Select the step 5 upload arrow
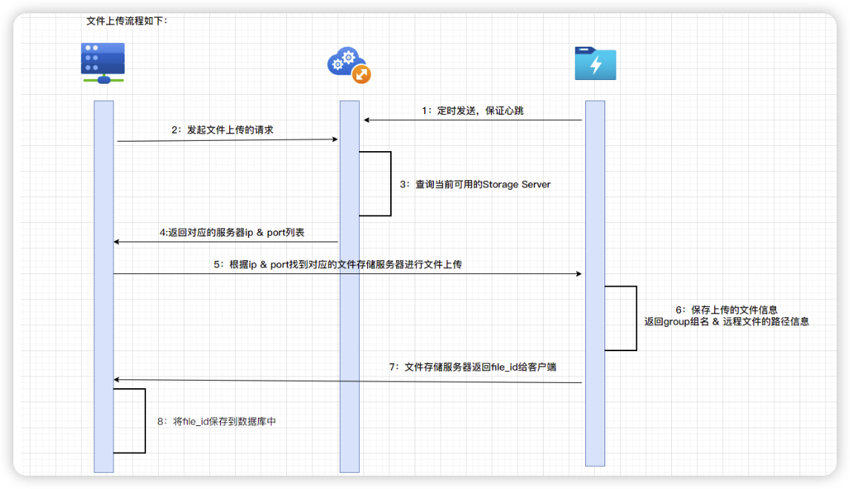 [349, 273]
